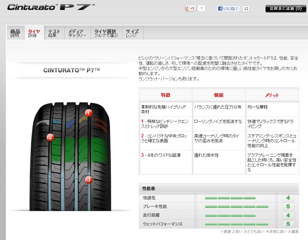The height and width of the screenshot is (240, 308).
Task: Click the ブレーキ性能 score value 5
Action: coord(288,206)
